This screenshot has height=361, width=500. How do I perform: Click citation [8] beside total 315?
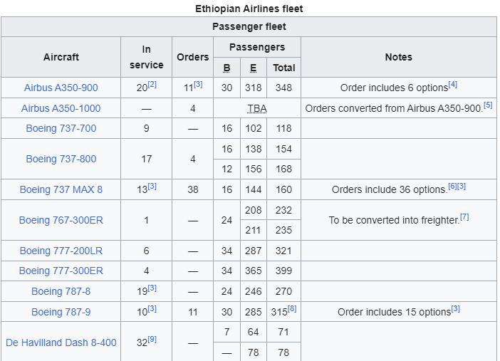pos(292,309)
